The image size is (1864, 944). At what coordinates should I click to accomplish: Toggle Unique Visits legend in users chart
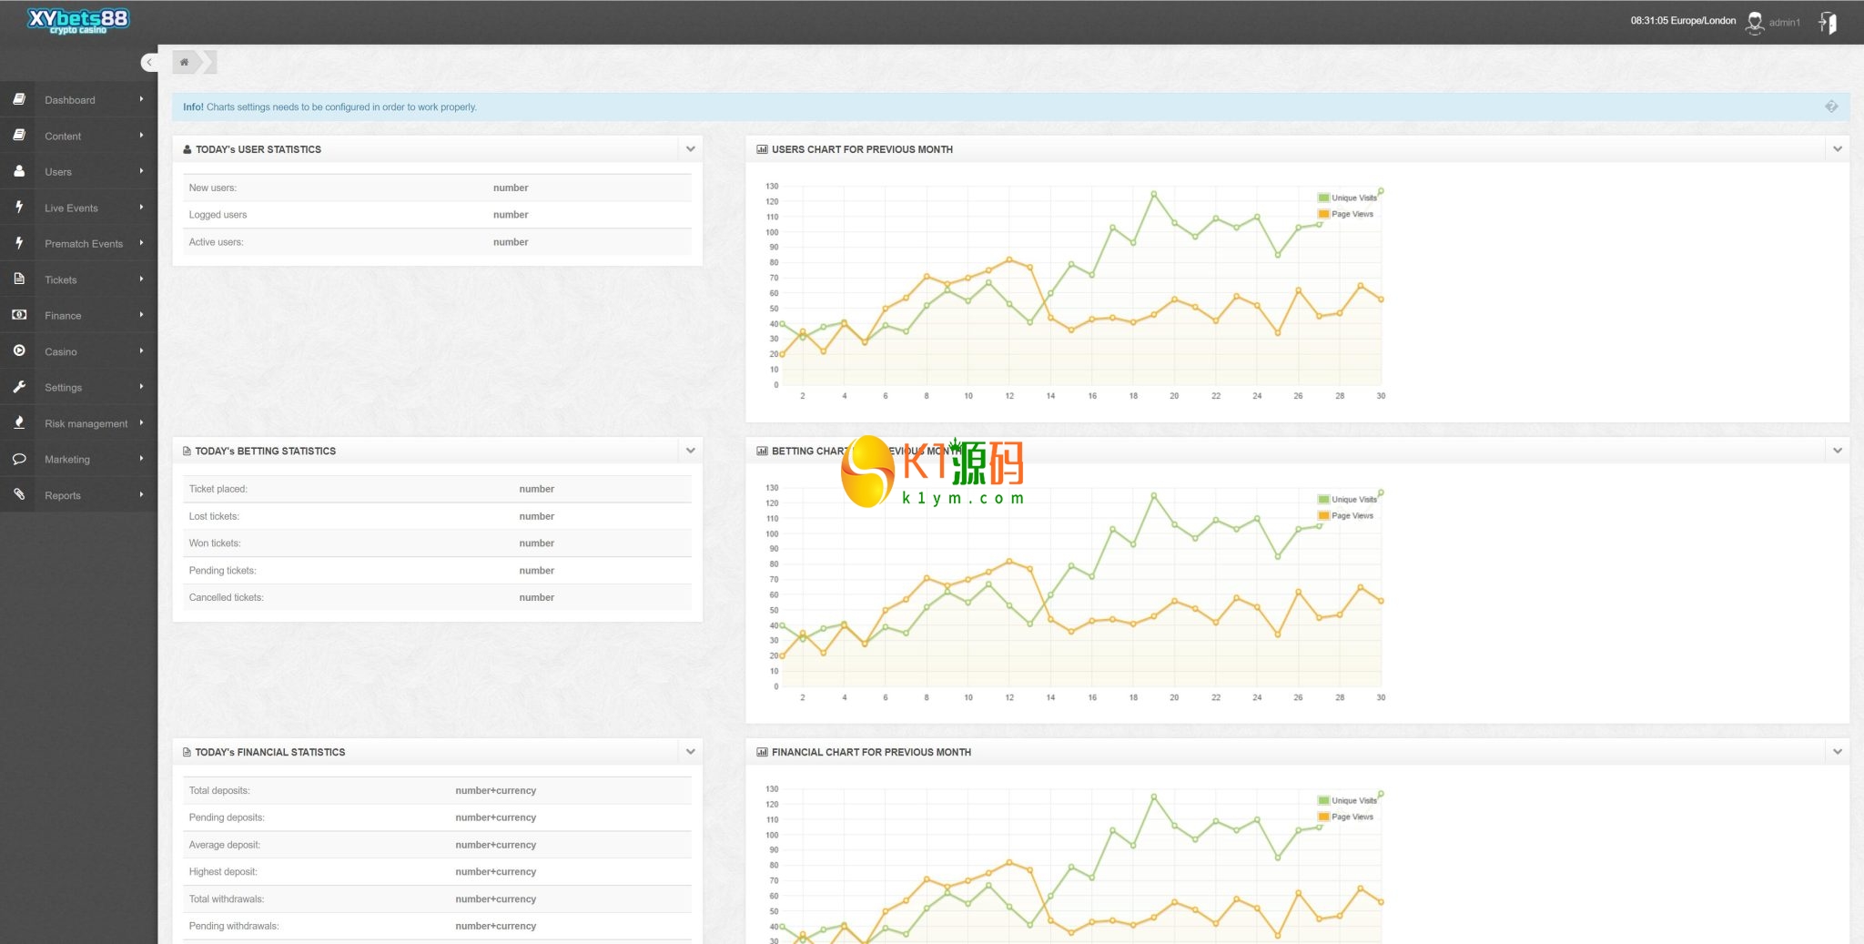point(1347,198)
